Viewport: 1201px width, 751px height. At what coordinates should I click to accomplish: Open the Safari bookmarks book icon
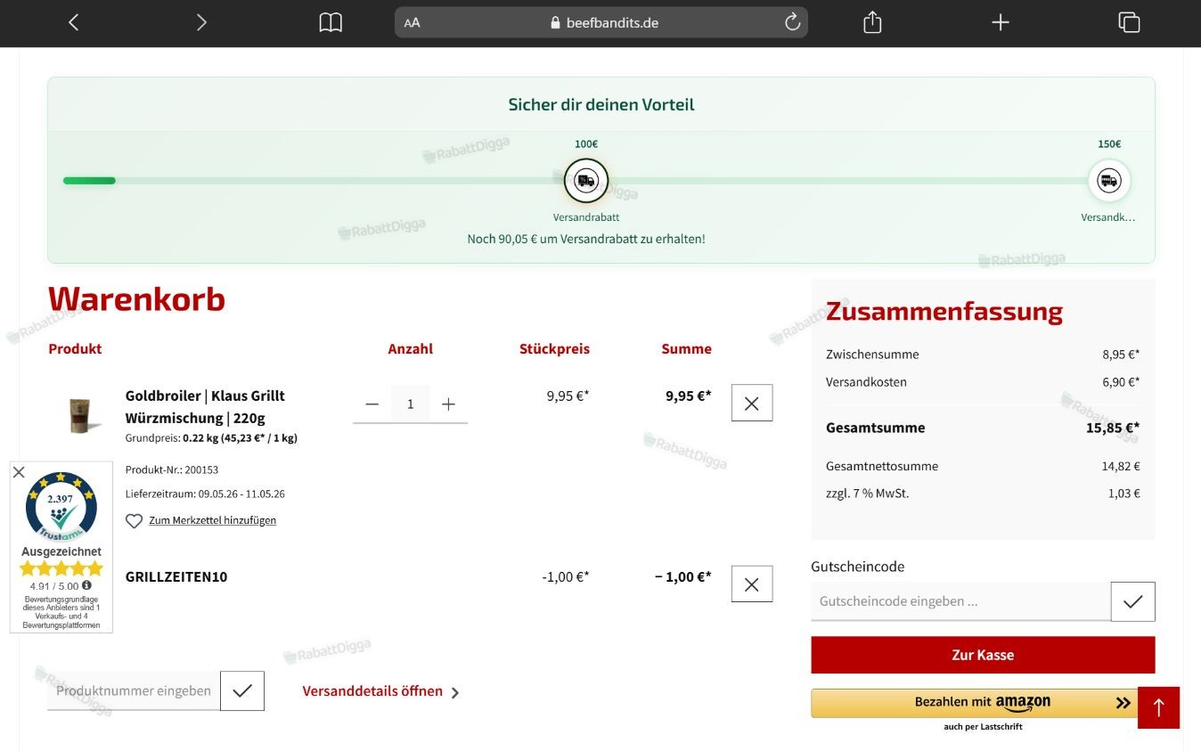tap(331, 22)
